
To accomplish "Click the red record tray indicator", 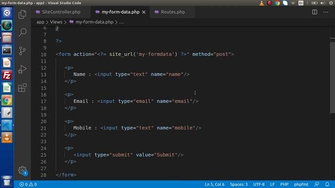I will pyautogui.click(x=270, y=3).
